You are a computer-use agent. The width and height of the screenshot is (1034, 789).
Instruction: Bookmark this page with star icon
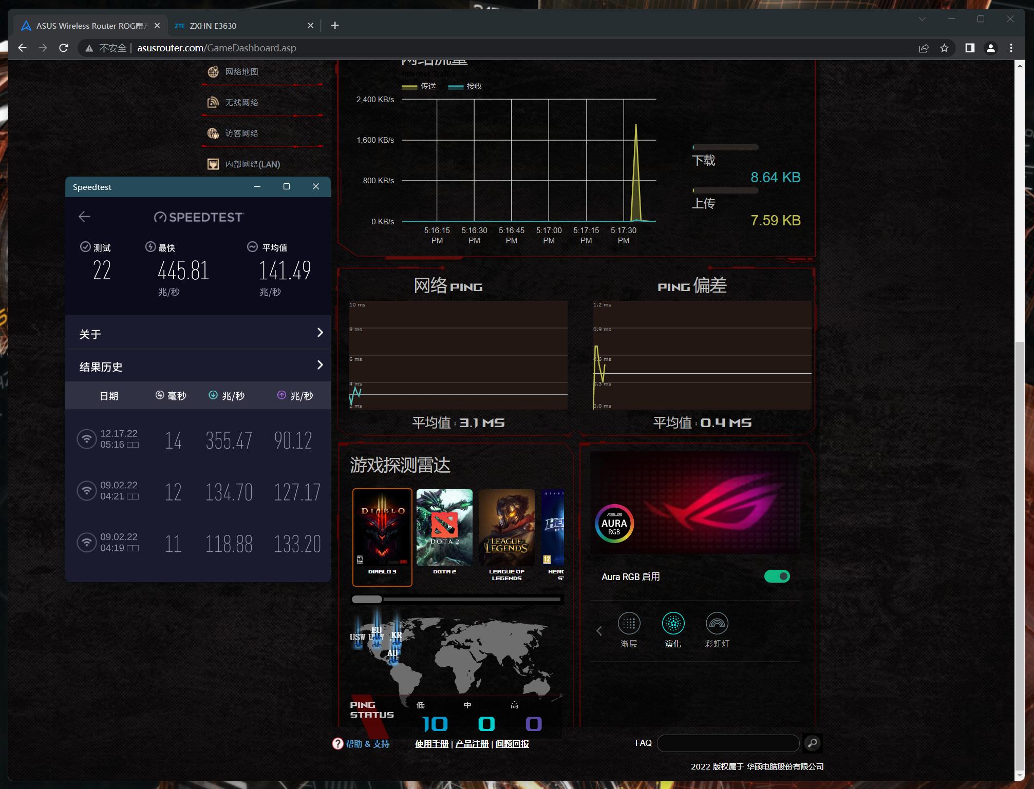click(x=944, y=48)
